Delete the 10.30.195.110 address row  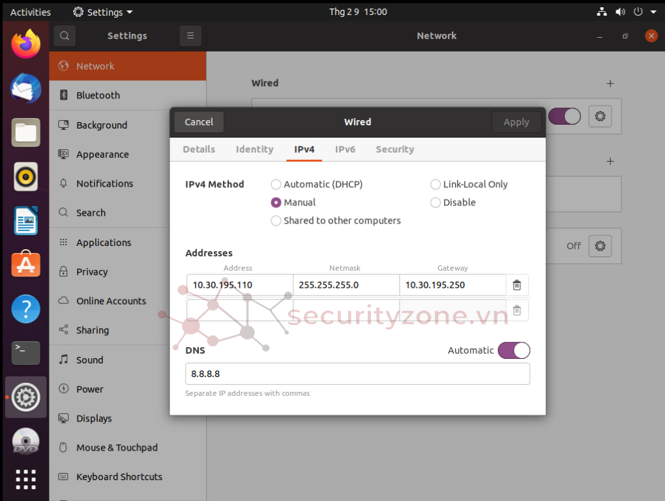516,285
